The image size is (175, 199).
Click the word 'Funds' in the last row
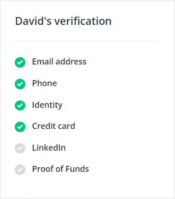77,169
